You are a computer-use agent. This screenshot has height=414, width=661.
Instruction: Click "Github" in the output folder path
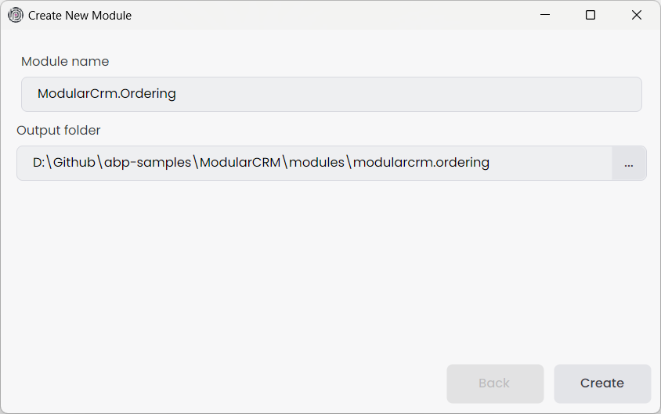coord(74,163)
